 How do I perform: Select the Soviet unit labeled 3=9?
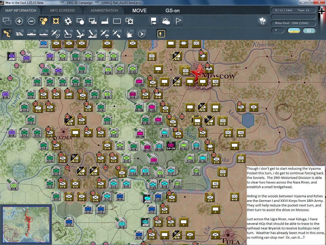tap(122, 172)
